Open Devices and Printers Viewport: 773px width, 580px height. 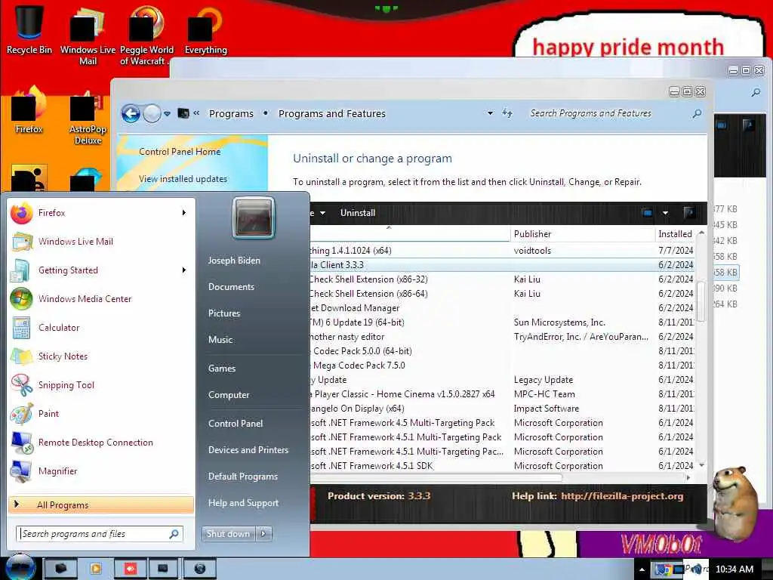248,450
